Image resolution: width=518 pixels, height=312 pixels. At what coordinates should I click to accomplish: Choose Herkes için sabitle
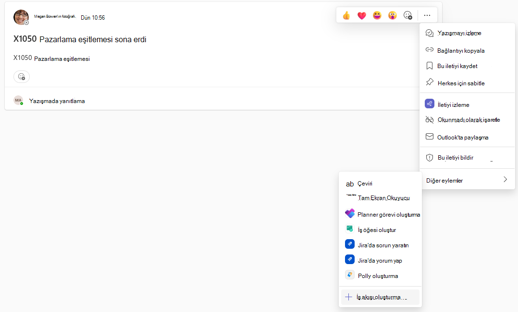click(x=467, y=83)
